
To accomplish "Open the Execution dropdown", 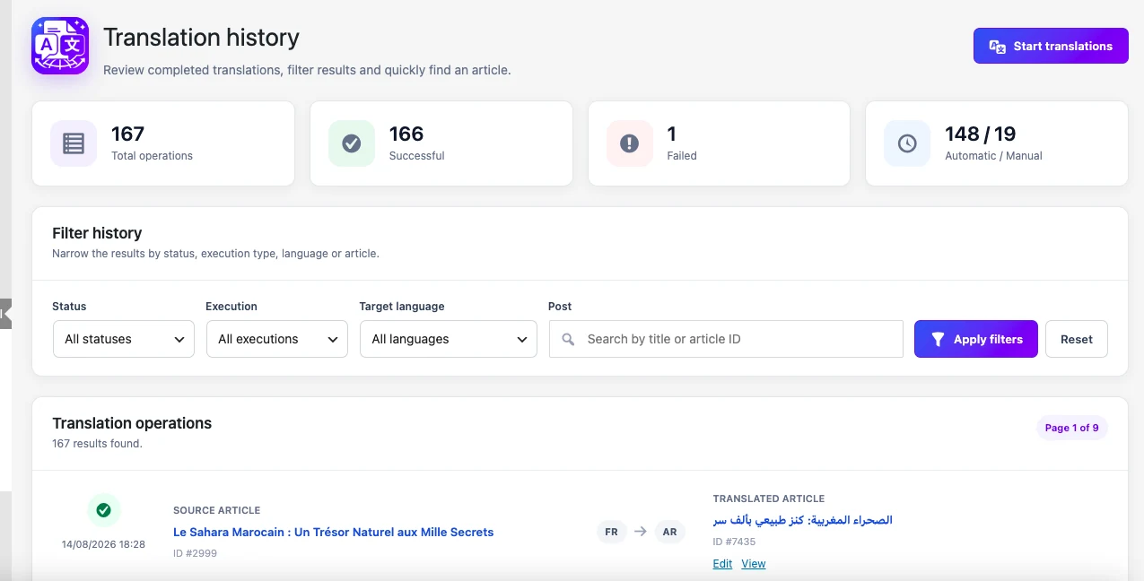I will (277, 339).
